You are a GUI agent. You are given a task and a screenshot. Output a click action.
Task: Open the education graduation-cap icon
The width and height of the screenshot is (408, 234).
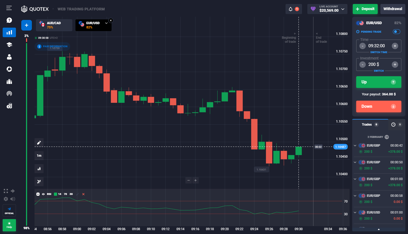[9, 45]
